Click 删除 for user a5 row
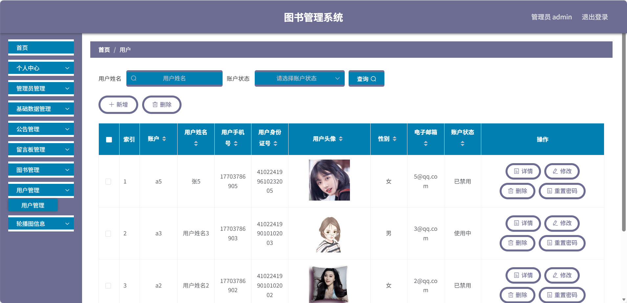 click(518, 191)
